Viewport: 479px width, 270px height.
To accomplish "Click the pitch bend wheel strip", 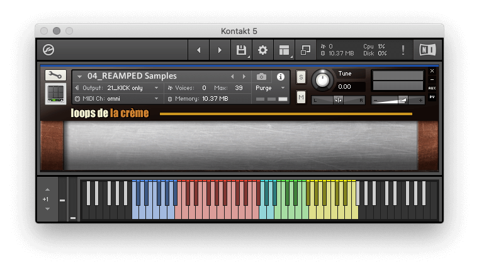I will (x=62, y=199).
